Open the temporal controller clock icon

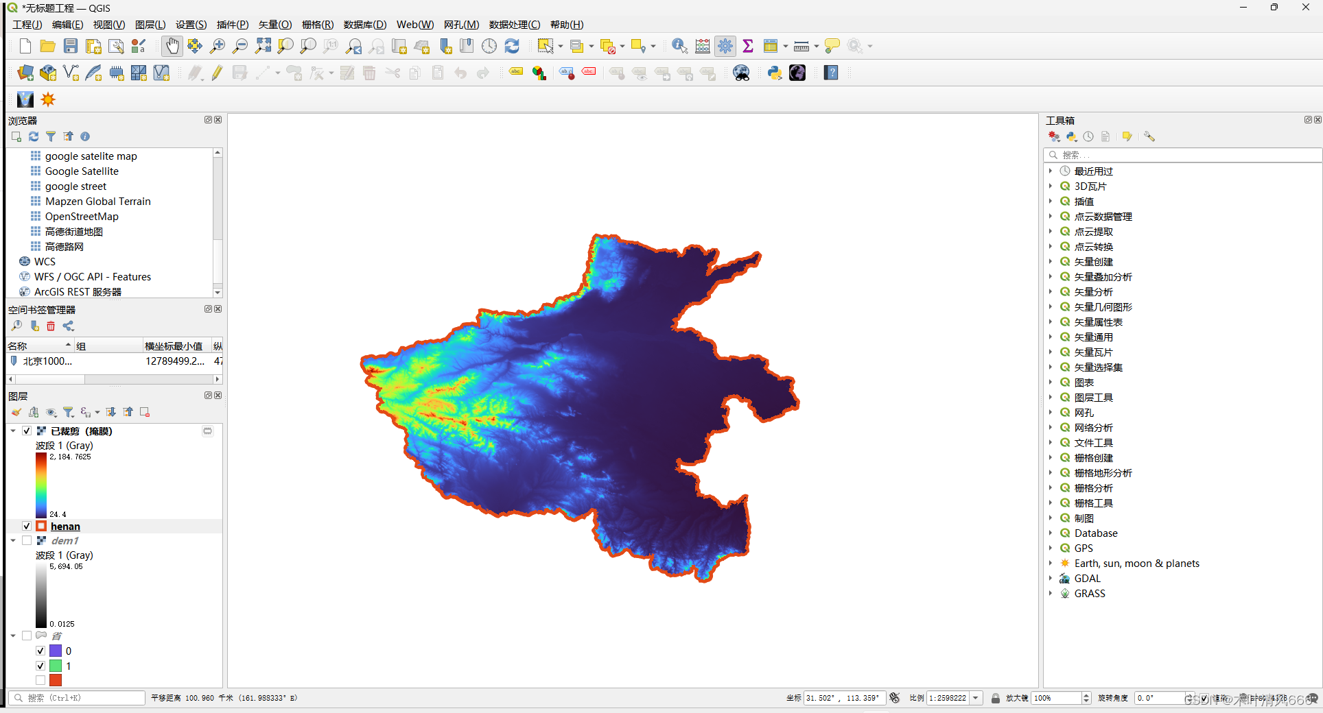point(489,46)
